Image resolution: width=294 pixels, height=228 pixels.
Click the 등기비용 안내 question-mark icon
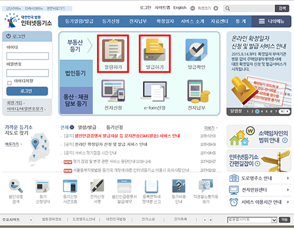[179, 186]
